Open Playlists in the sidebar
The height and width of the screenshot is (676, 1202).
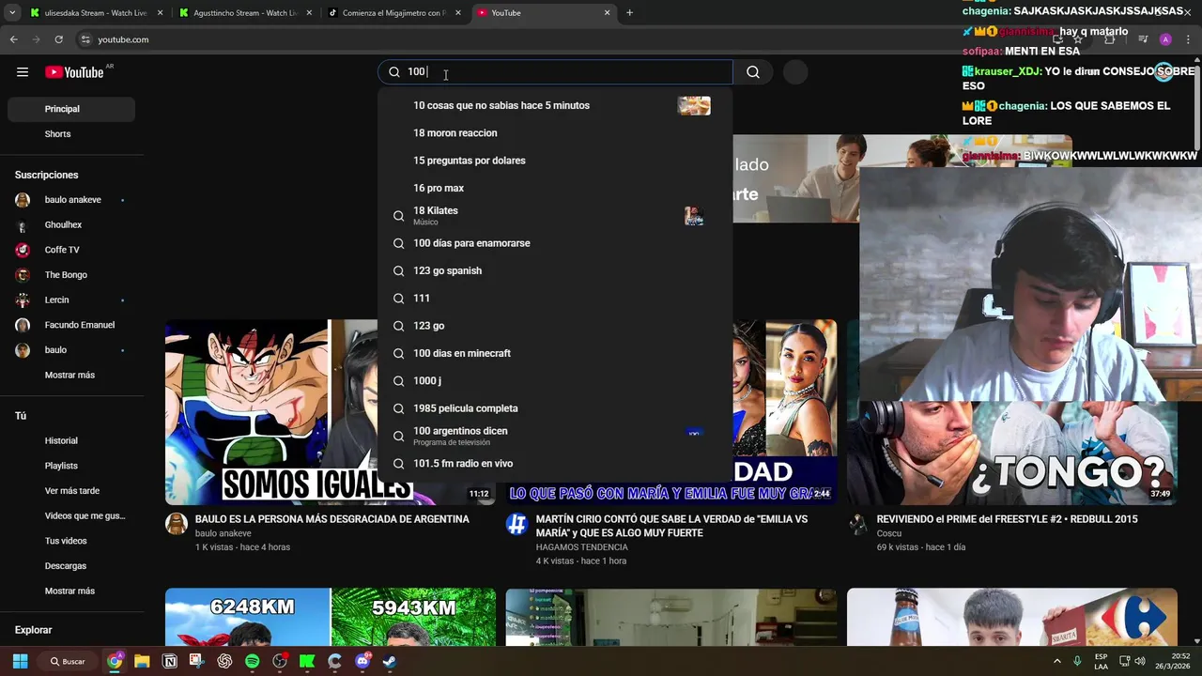pyautogui.click(x=71, y=466)
